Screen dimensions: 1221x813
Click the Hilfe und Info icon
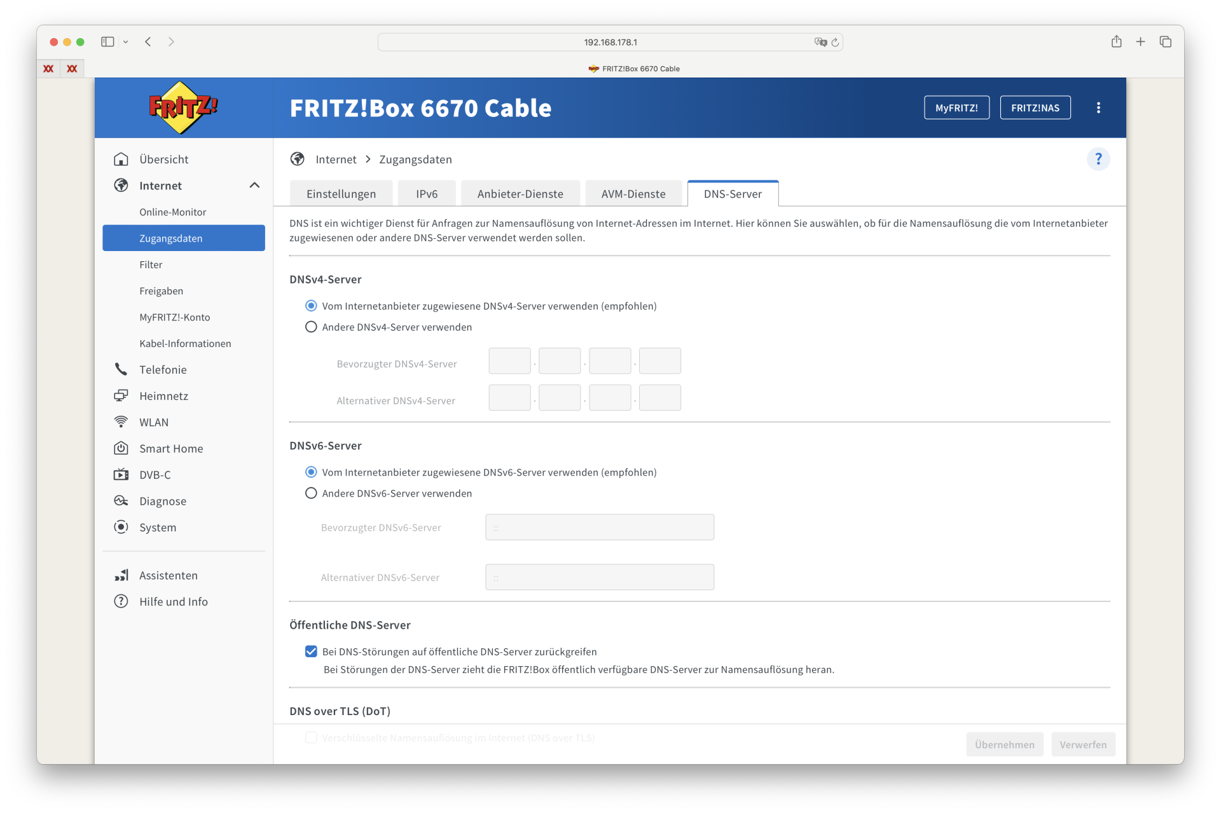[121, 601]
